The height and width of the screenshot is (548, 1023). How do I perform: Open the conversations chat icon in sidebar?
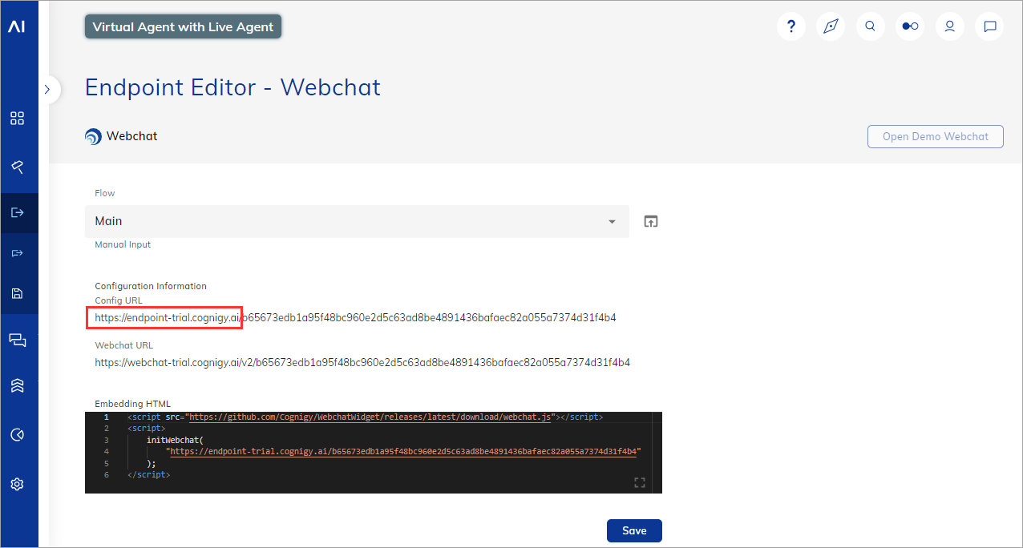[17, 340]
